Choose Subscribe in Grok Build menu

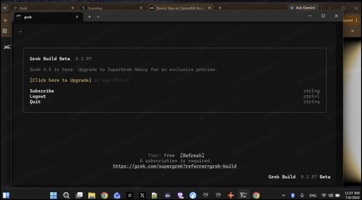[42, 91]
